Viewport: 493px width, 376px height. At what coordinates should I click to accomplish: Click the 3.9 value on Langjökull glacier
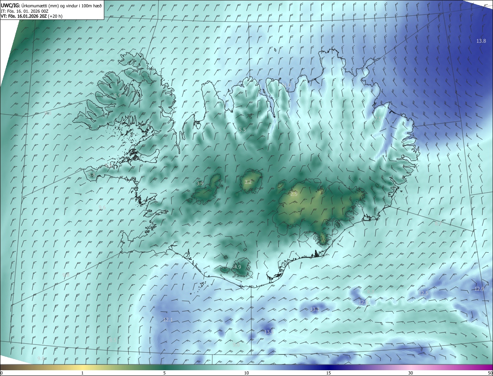[x=200, y=184]
